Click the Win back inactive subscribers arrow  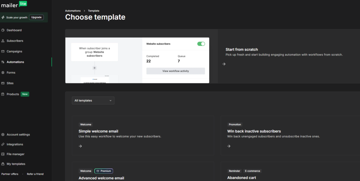[229, 146]
